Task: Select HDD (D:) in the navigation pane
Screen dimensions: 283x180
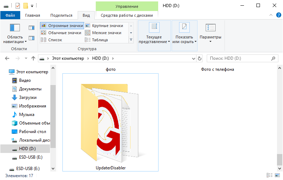Action: (25, 149)
